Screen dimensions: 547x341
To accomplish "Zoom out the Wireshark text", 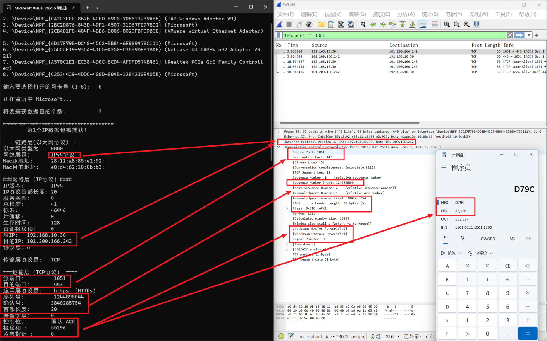I will coord(457,24).
